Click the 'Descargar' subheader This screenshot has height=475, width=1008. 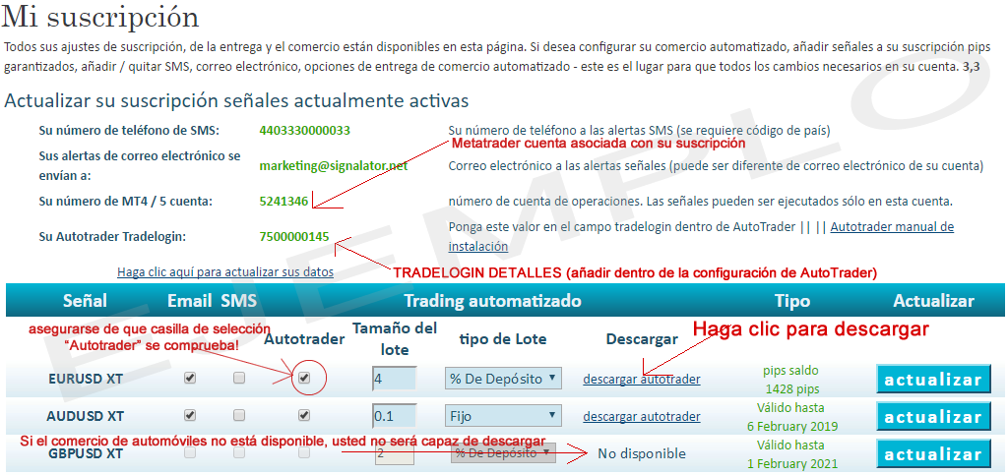point(642,339)
